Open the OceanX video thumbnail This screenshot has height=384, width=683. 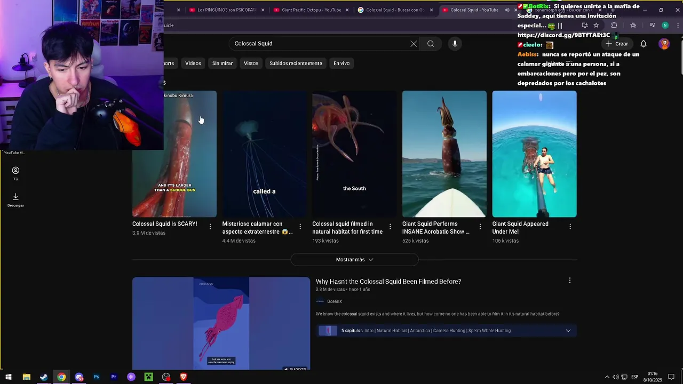(221, 323)
